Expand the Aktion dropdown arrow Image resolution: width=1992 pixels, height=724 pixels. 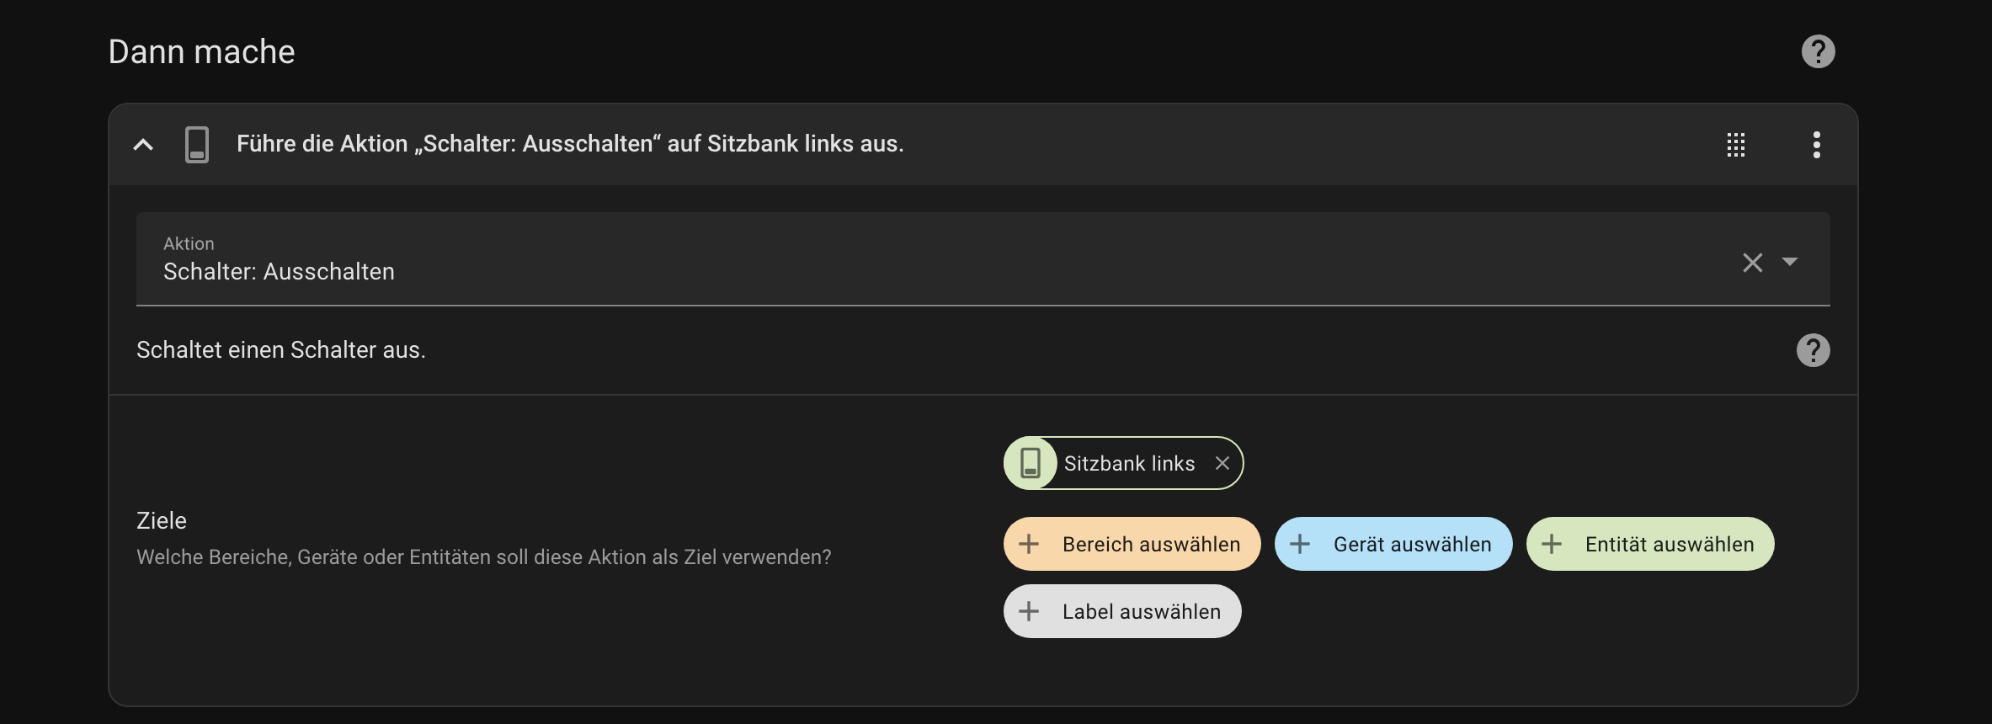[x=1790, y=262]
